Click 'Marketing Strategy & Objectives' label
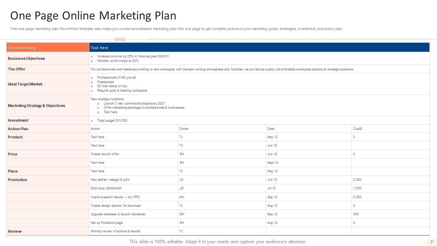 (x=36, y=106)
